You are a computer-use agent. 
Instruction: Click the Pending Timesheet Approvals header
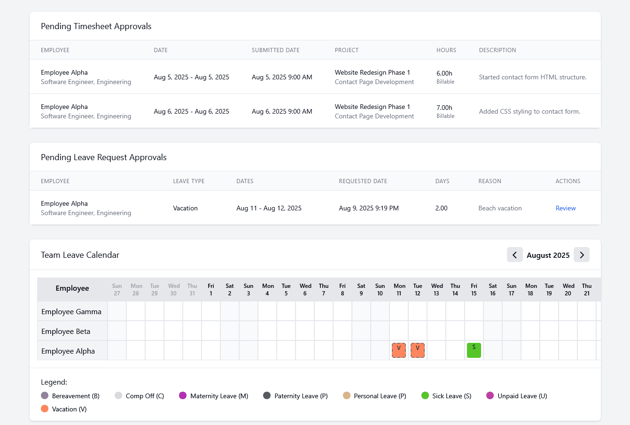(96, 26)
